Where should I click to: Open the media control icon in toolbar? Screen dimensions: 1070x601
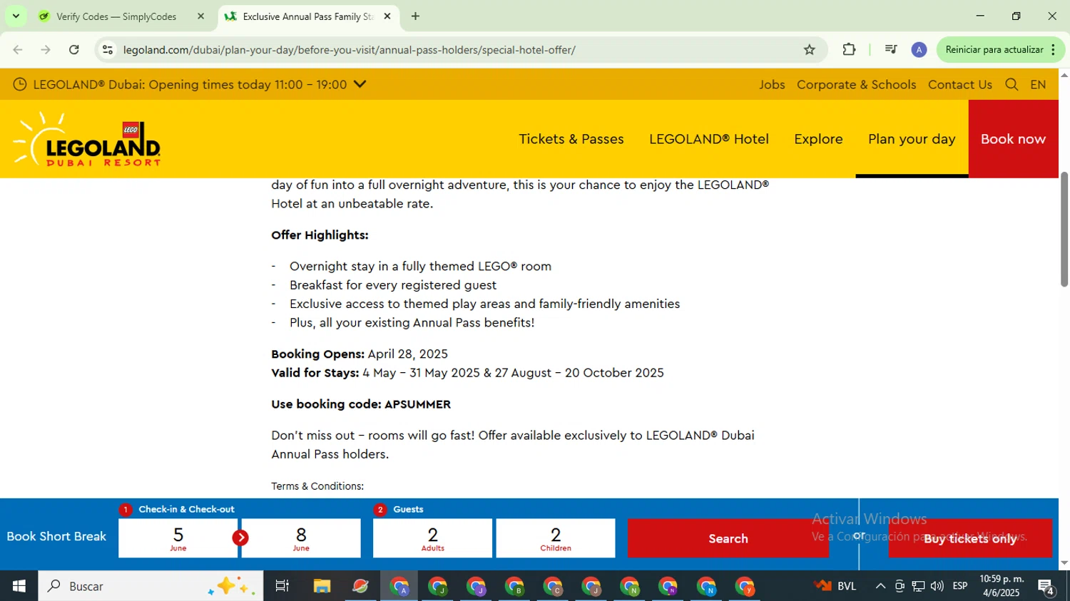[x=890, y=50]
